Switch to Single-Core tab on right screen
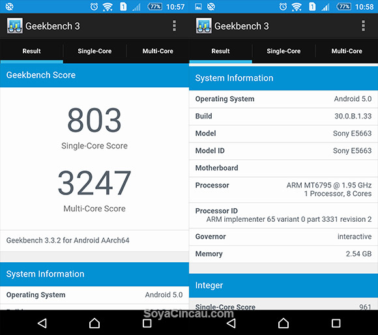 283,51
